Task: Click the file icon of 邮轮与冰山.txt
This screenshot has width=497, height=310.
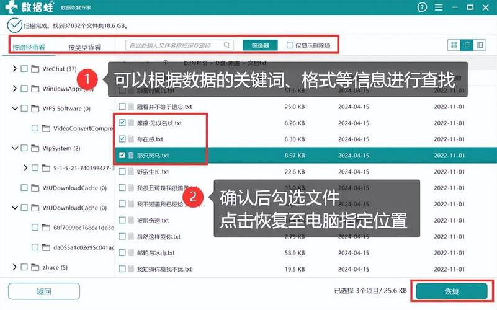Action: click(x=131, y=253)
